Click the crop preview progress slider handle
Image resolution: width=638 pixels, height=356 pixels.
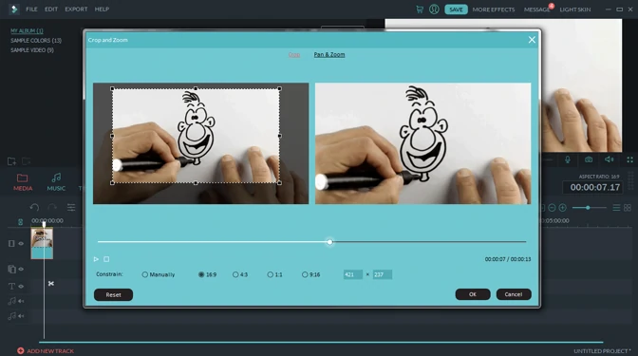pos(330,242)
